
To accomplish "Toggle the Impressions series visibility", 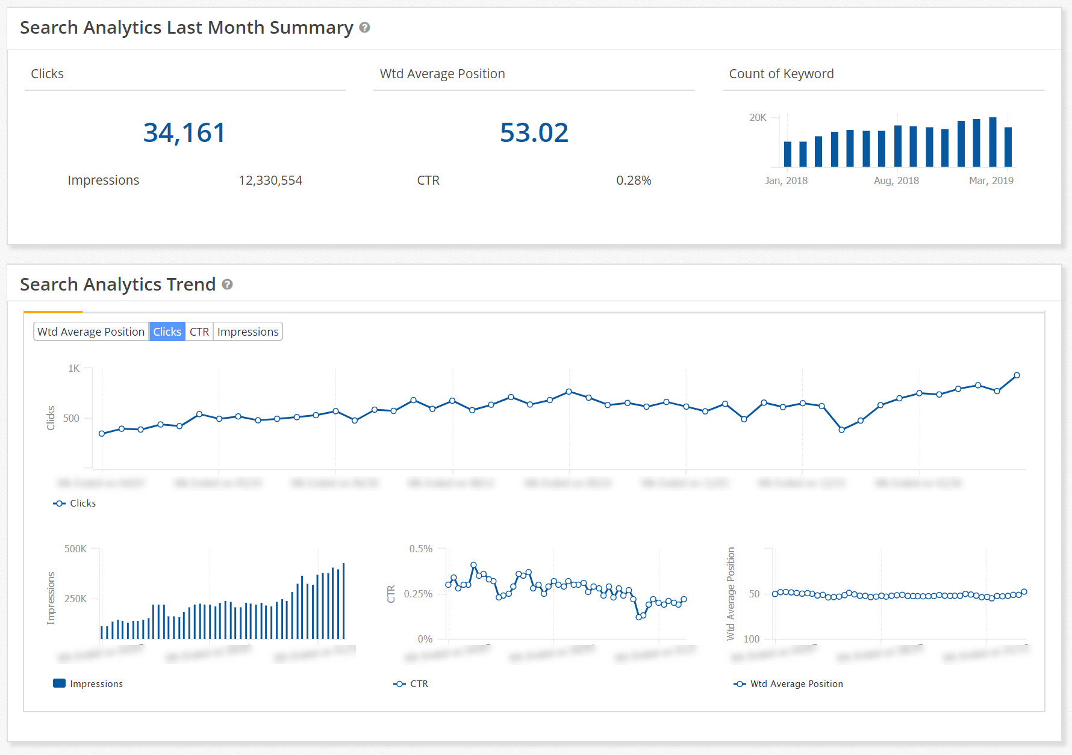I will [96, 683].
